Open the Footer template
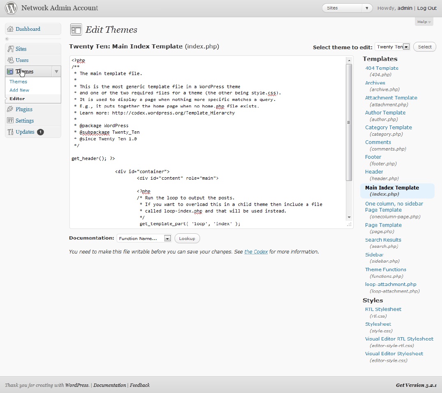 pos(373,157)
